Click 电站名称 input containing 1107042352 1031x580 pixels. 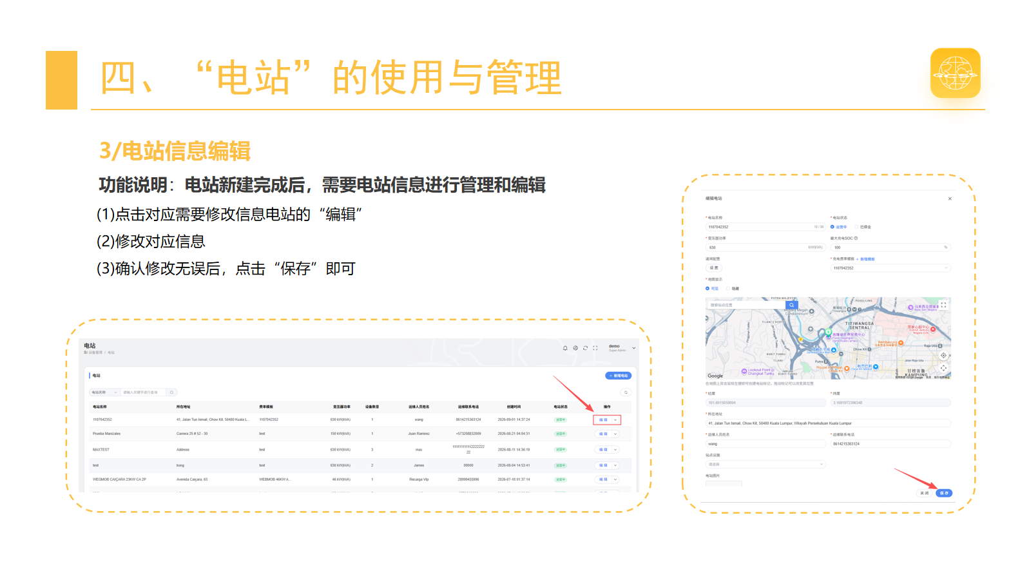coord(765,227)
